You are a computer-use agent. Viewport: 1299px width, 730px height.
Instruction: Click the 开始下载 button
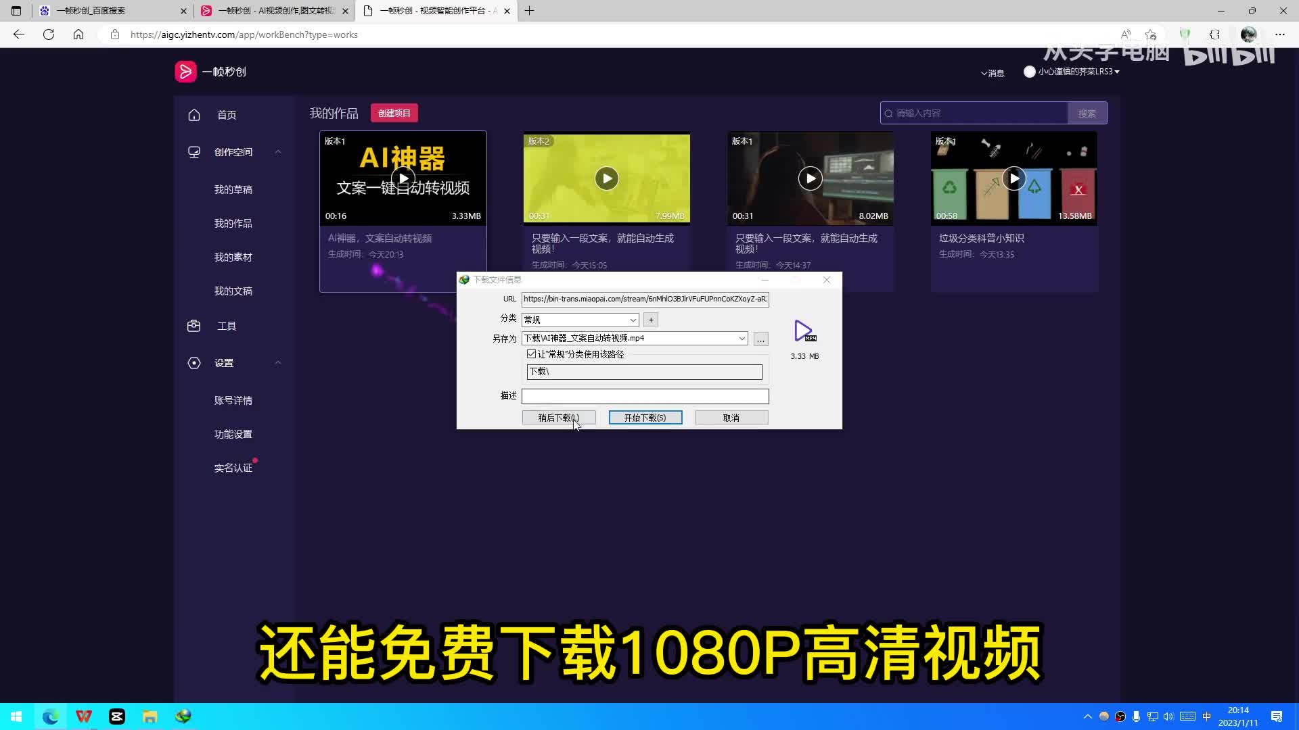click(645, 418)
